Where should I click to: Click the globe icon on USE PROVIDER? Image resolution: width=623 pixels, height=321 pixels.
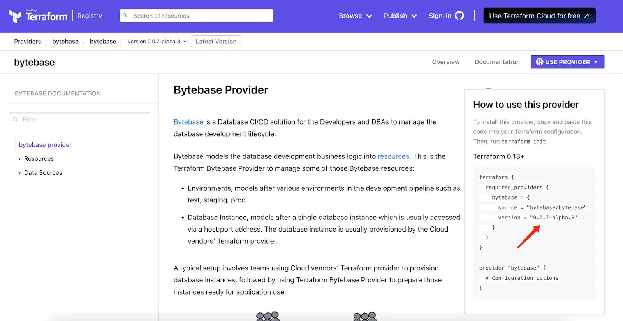click(x=539, y=62)
